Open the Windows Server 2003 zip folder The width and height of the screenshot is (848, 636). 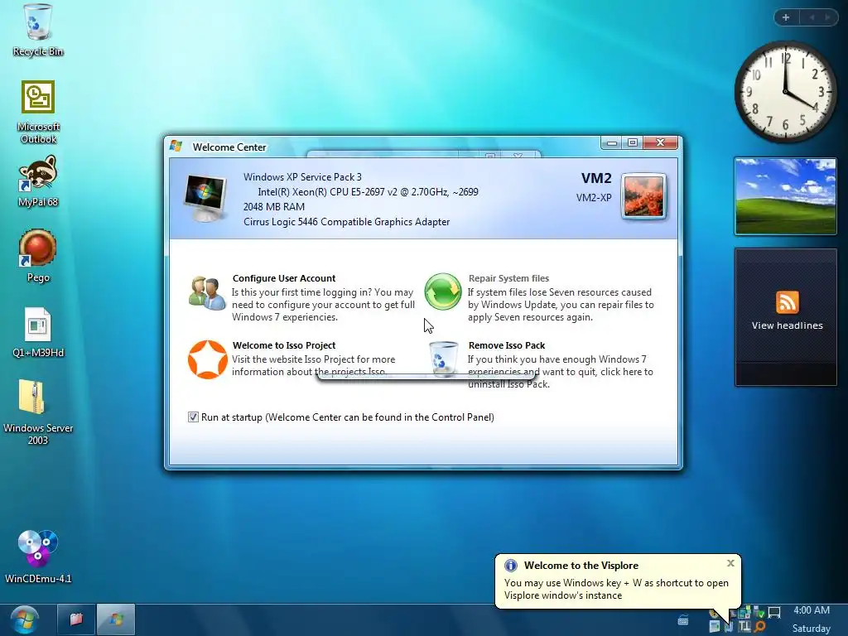coord(38,412)
